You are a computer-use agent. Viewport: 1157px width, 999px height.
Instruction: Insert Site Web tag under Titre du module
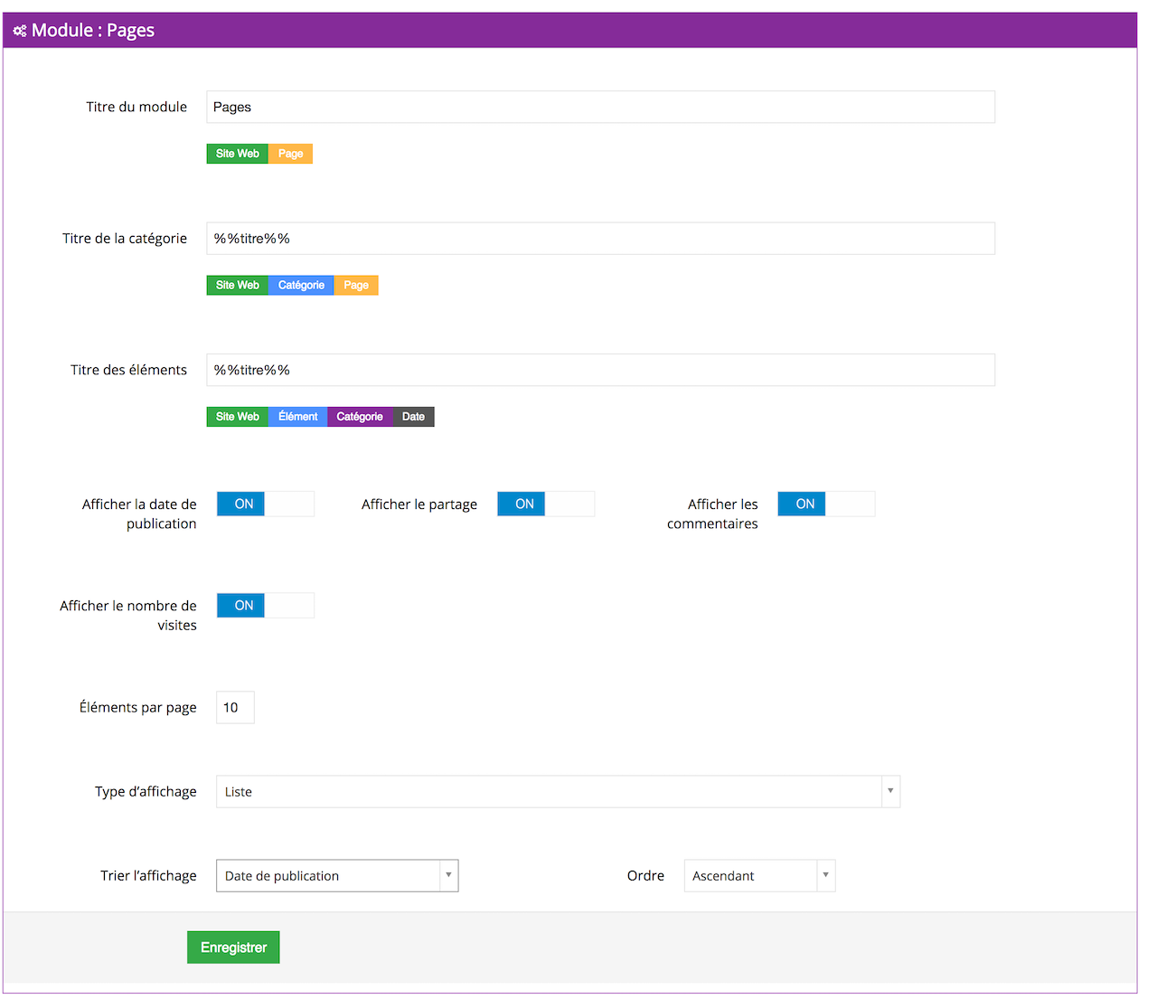pos(238,154)
